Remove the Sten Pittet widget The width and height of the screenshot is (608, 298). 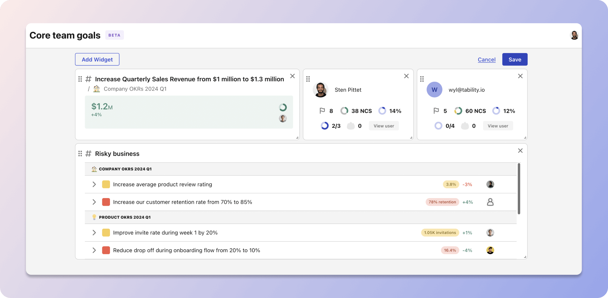pos(406,76)
